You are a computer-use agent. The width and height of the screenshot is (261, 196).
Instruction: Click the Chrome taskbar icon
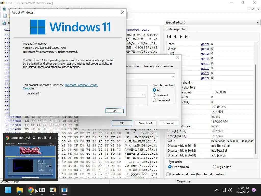tap(31, 190)
